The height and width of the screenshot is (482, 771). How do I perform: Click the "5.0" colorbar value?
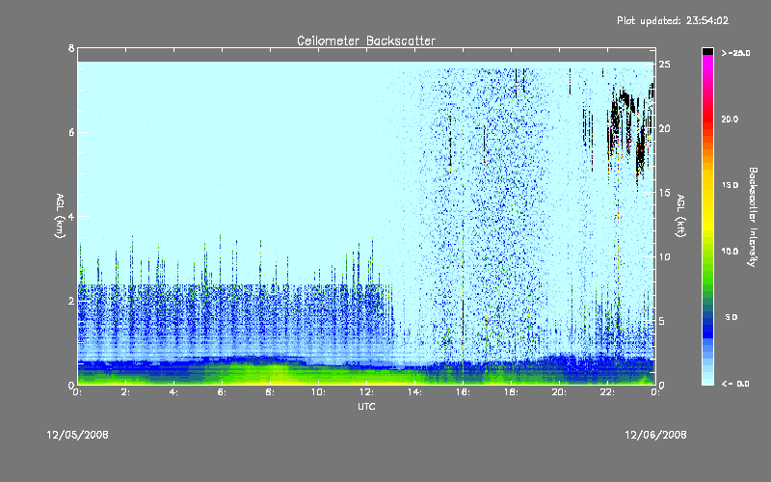(x=731, y=317)
